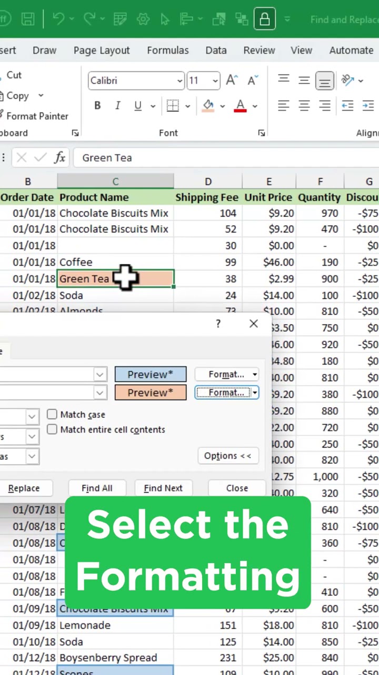
Task: Check Match entire cell contents
Action: (52, 429)
